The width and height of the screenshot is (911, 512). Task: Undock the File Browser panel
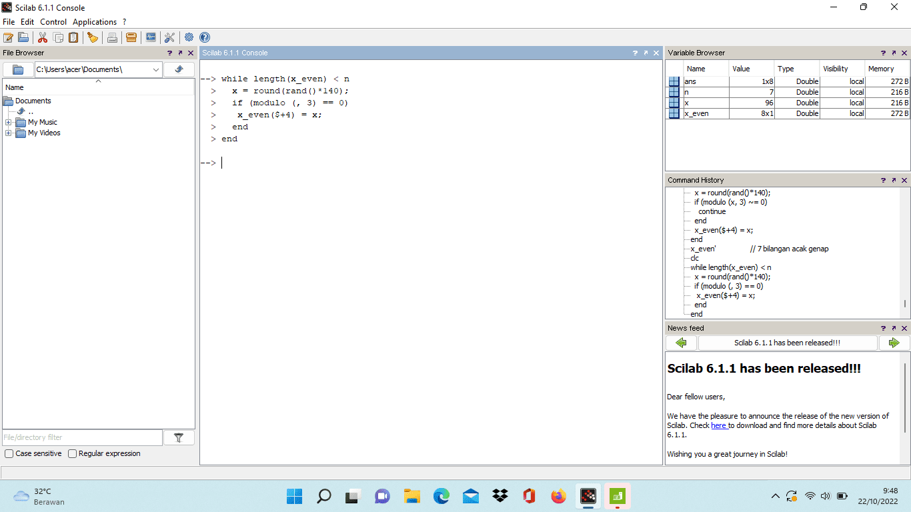pyautogui.click(x=180, y=53)
